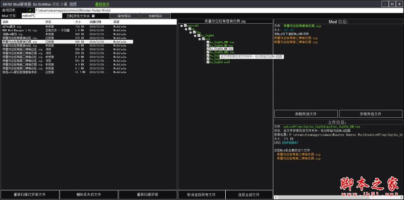Click the 保存预设 button
Screen dimensions: 404x200
coord(125,16)
